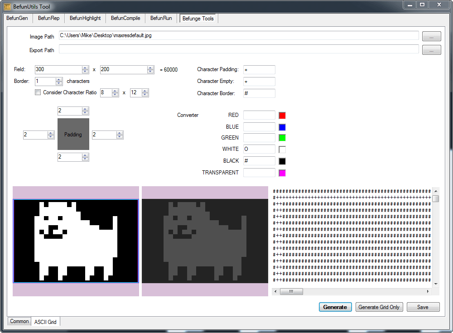Click the GREEN converter color swatch
The width and height of the screenshot is (453, 333).
(282, 138)
